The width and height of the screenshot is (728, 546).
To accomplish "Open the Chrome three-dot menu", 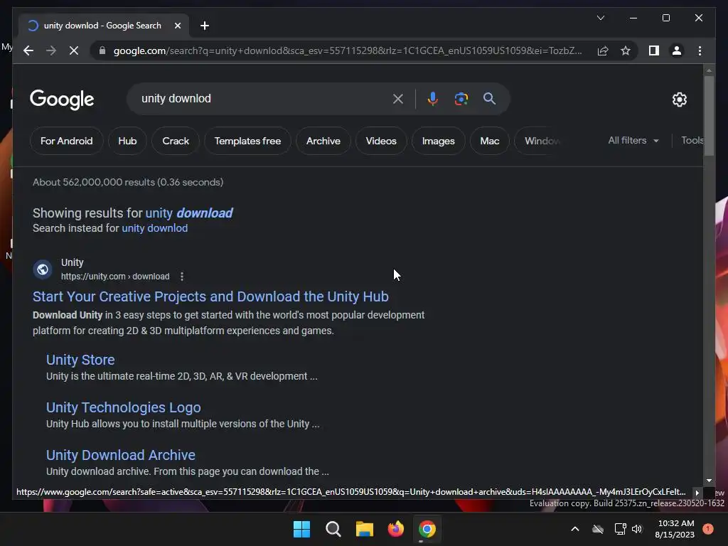I will 700,50.
